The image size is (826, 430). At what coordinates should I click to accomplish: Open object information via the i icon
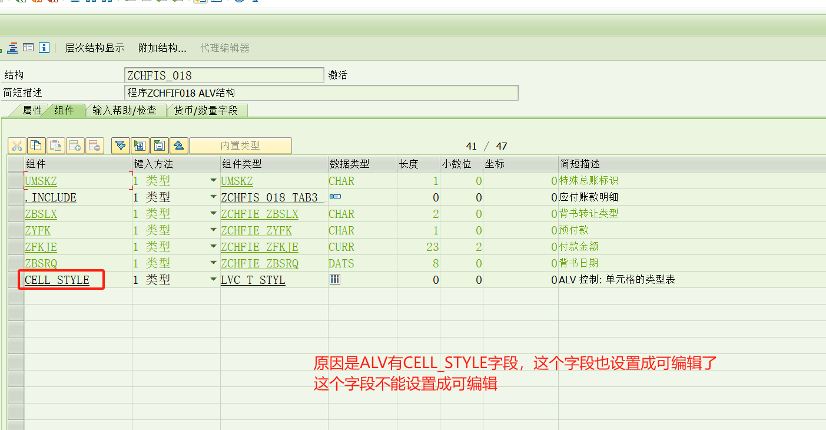44,48
